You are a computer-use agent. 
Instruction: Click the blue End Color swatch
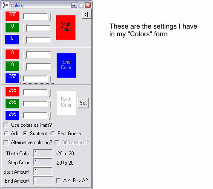coord(66,65)
